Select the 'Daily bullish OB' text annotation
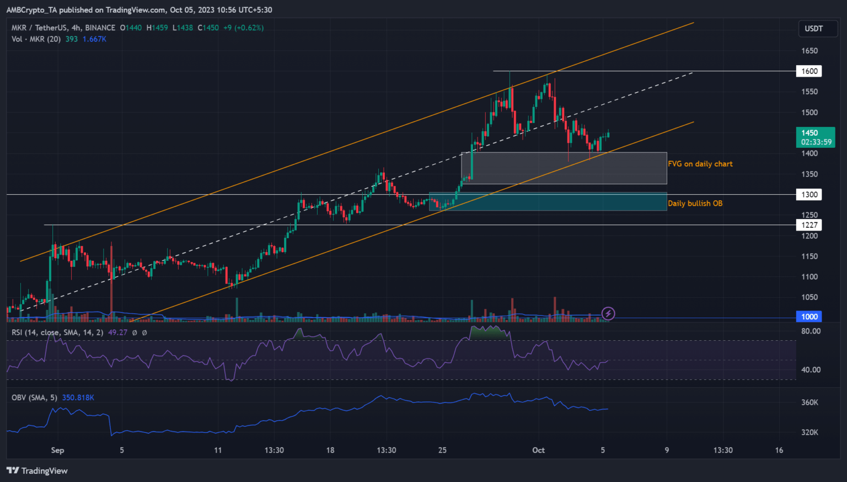847x482 pixels. (x=695, y=203)
